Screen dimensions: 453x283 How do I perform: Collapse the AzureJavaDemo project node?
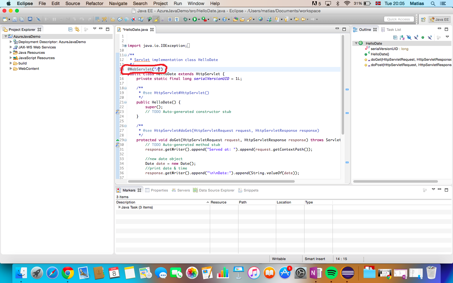click(6, 36)
